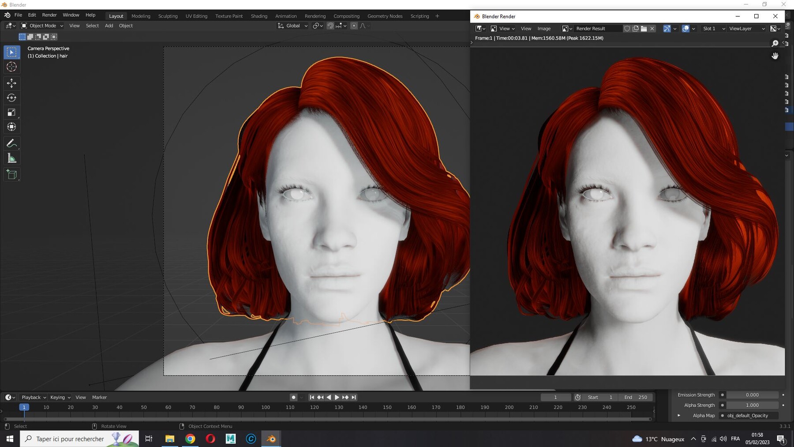Select the Add Cube tool
Image resolution: width=794 pixels, height=447 pixels.
coord(12,175)
